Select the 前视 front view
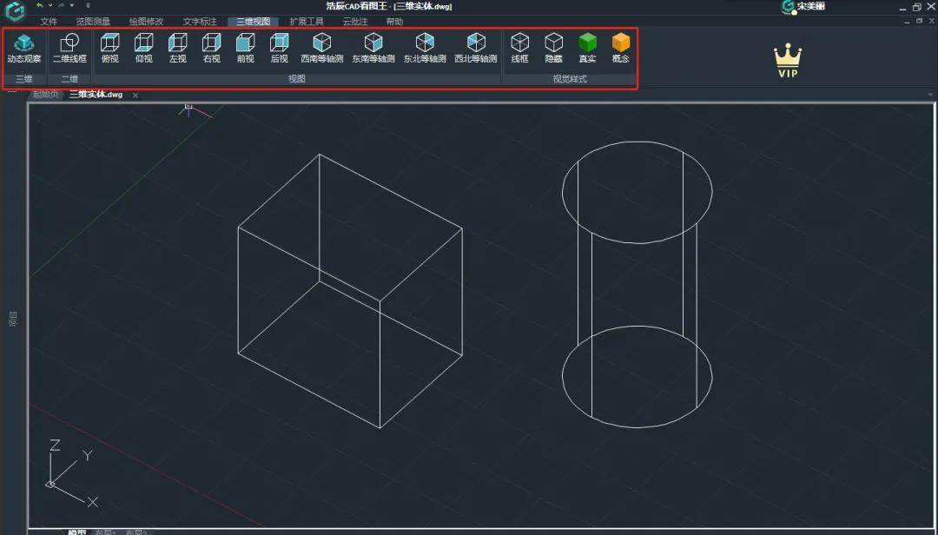 click(x=245, y=49)
